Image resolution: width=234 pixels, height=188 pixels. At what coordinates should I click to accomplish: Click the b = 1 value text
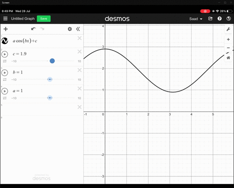pyautogui.click(x=18, y=72)
